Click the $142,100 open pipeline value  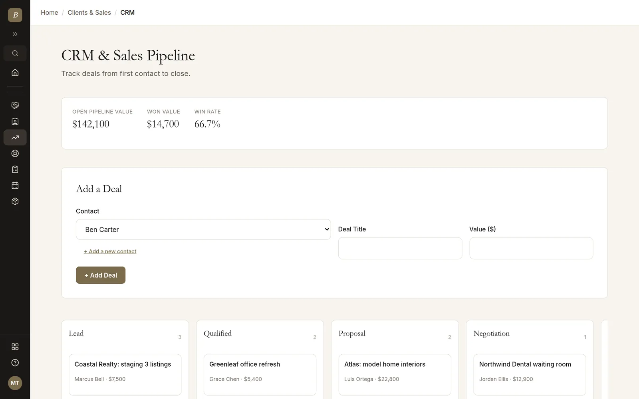point(91,124)
